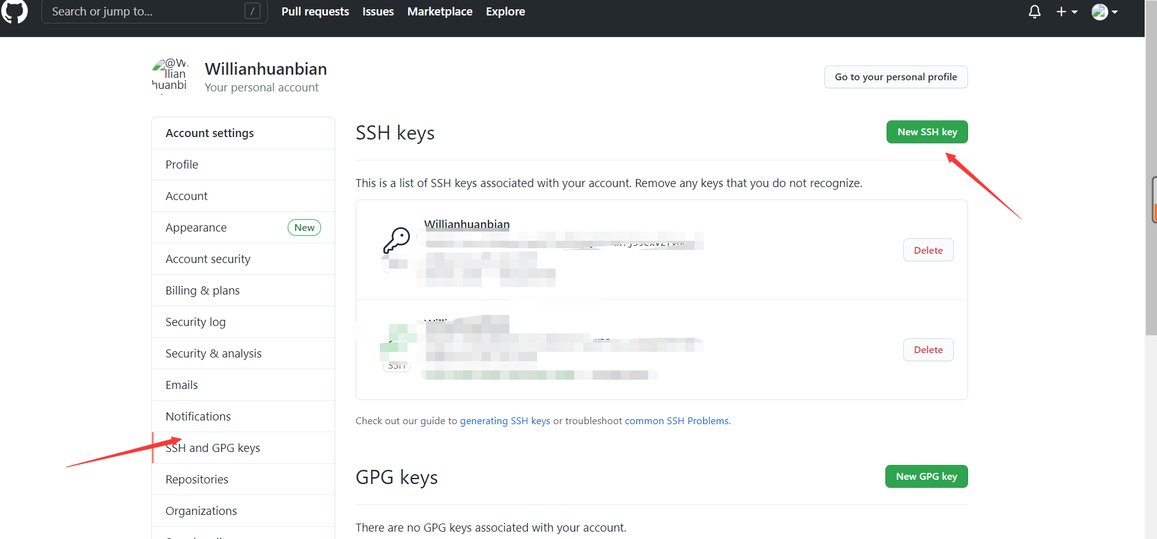Select Account security in sidebar
This screenshot has height=539, width=1157.
243,259
